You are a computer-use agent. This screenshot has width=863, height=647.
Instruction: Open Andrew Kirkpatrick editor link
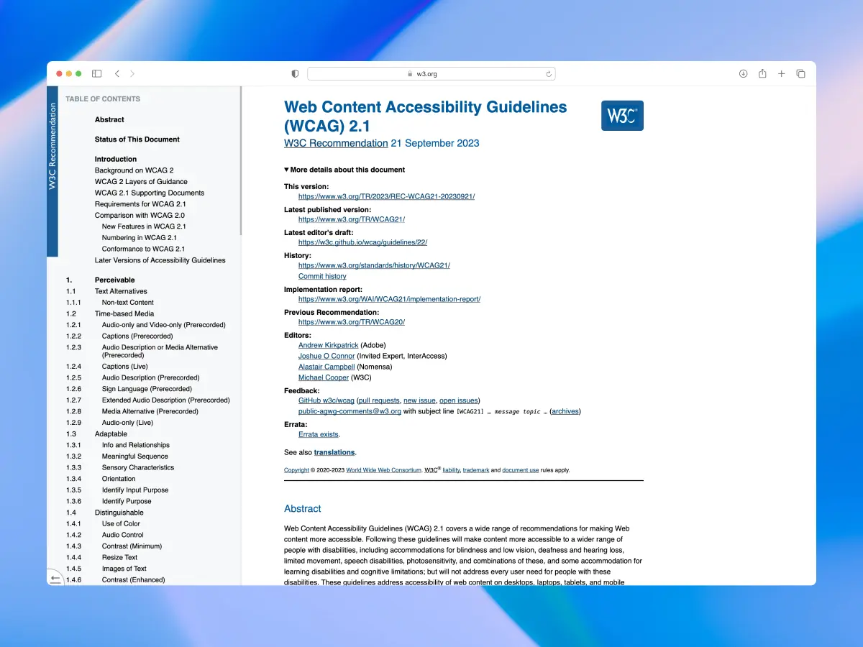click(x=328, y=345)
